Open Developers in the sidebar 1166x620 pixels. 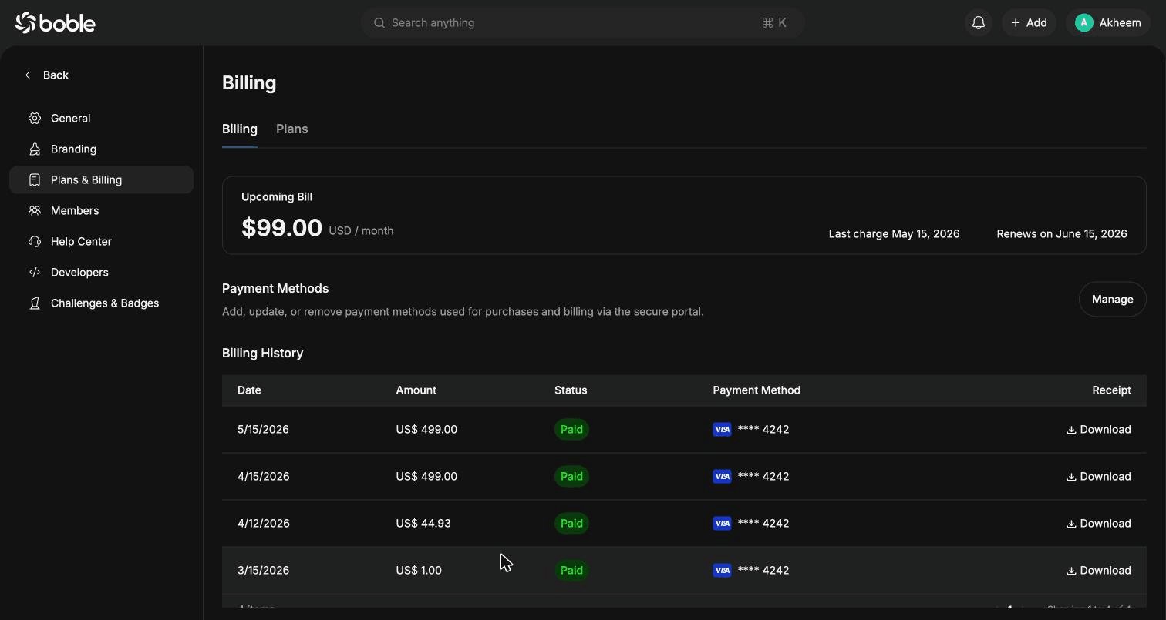[x=101, y=272]
